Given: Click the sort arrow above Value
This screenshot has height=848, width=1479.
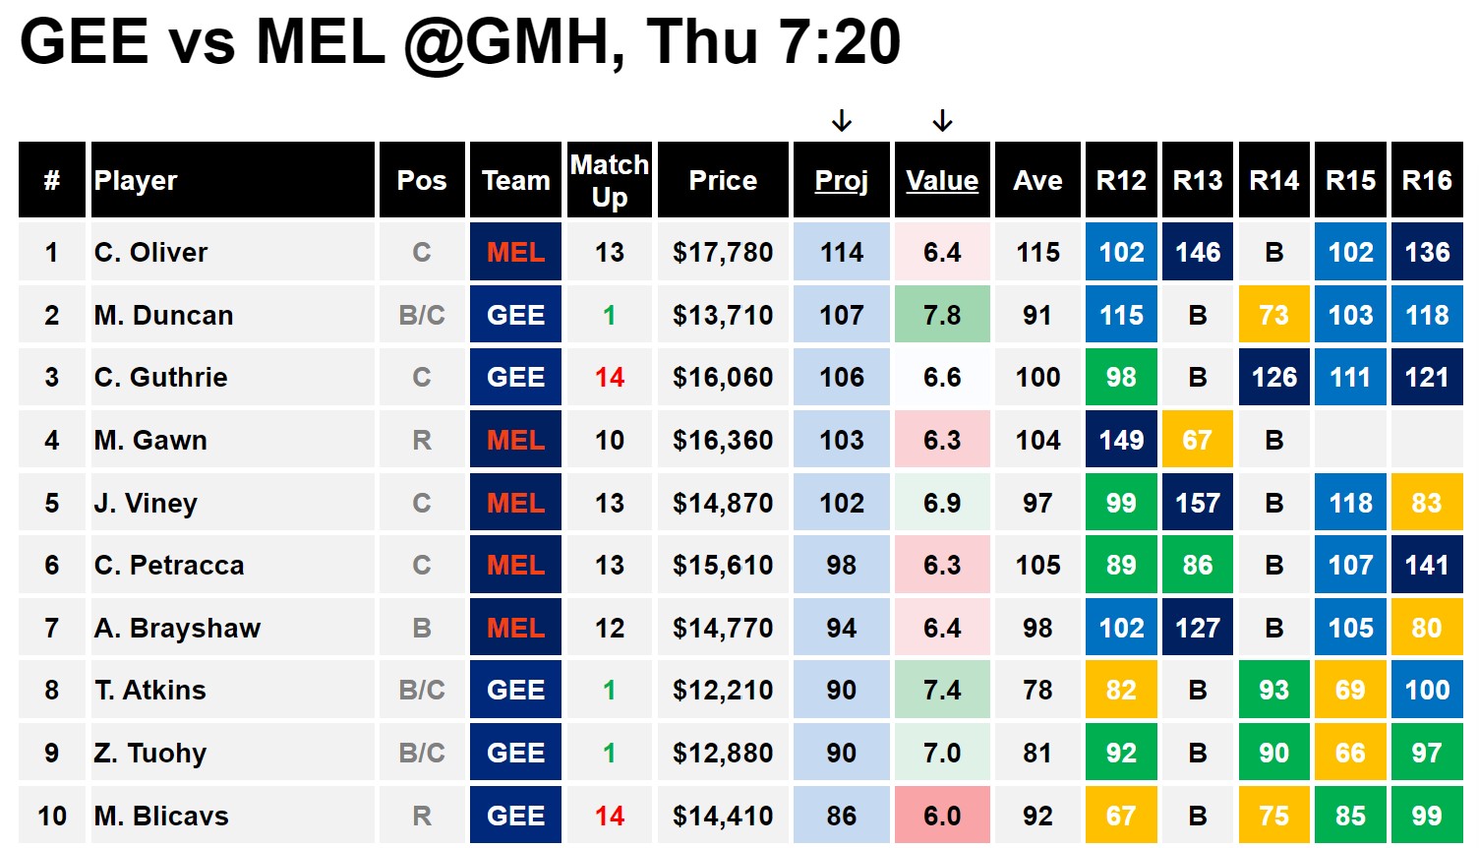Looking at the screenshot, I should (942, 121).
